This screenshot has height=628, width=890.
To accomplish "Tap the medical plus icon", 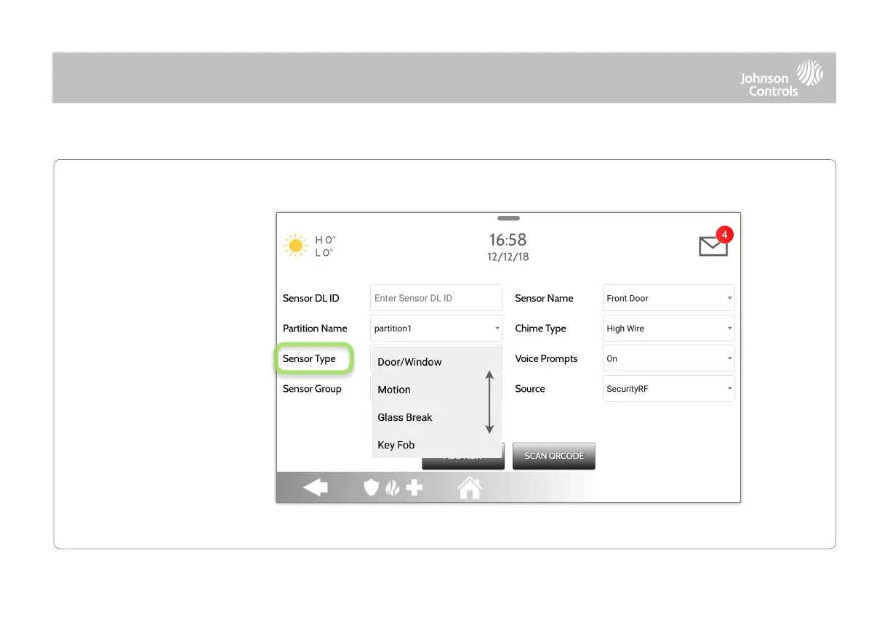I will 414,488.
